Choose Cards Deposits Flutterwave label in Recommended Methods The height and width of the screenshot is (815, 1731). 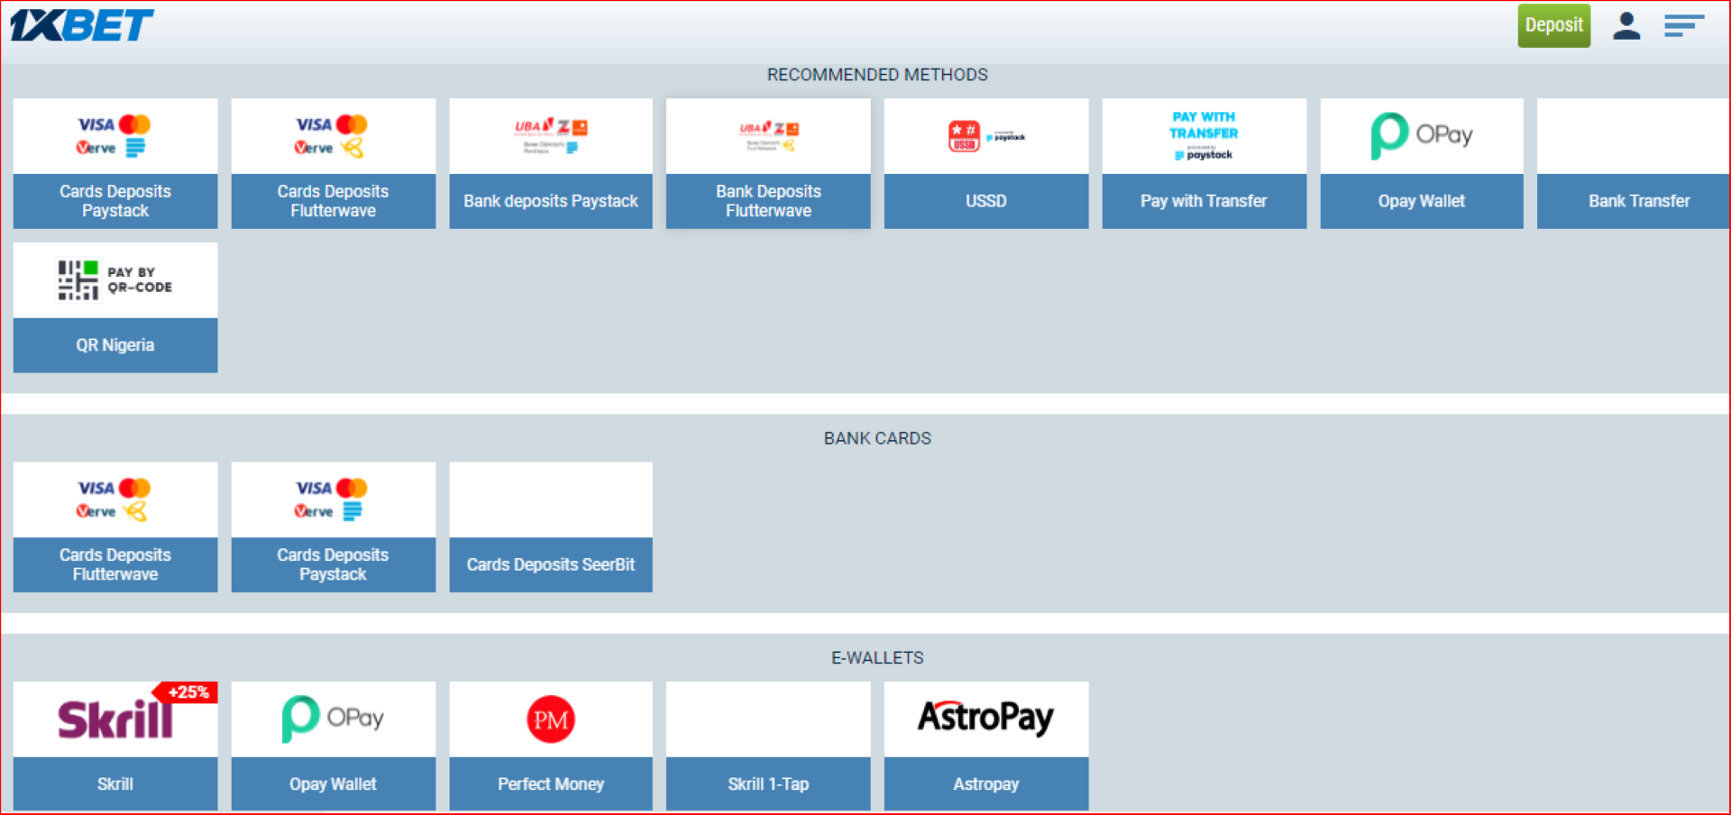333,201
